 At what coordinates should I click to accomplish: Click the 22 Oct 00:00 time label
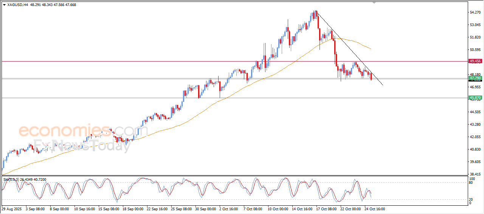click(351, 208)
